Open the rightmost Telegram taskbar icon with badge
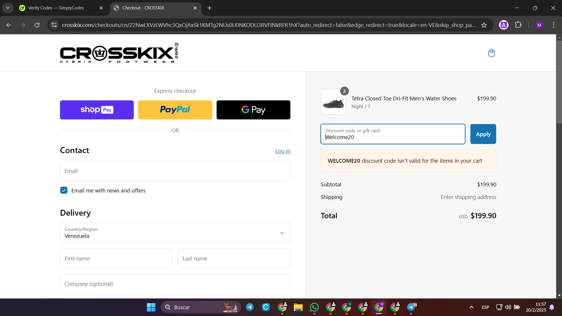 tap(411, 307)
